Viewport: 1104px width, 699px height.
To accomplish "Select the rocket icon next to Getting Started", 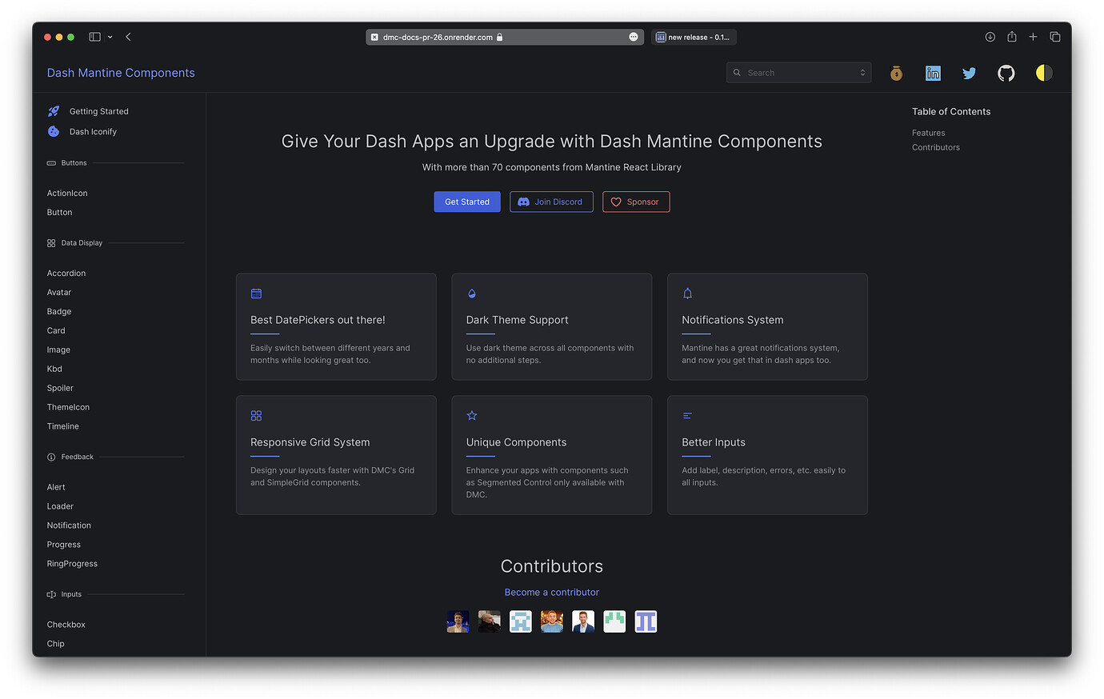I will click(x=53, y=111).
